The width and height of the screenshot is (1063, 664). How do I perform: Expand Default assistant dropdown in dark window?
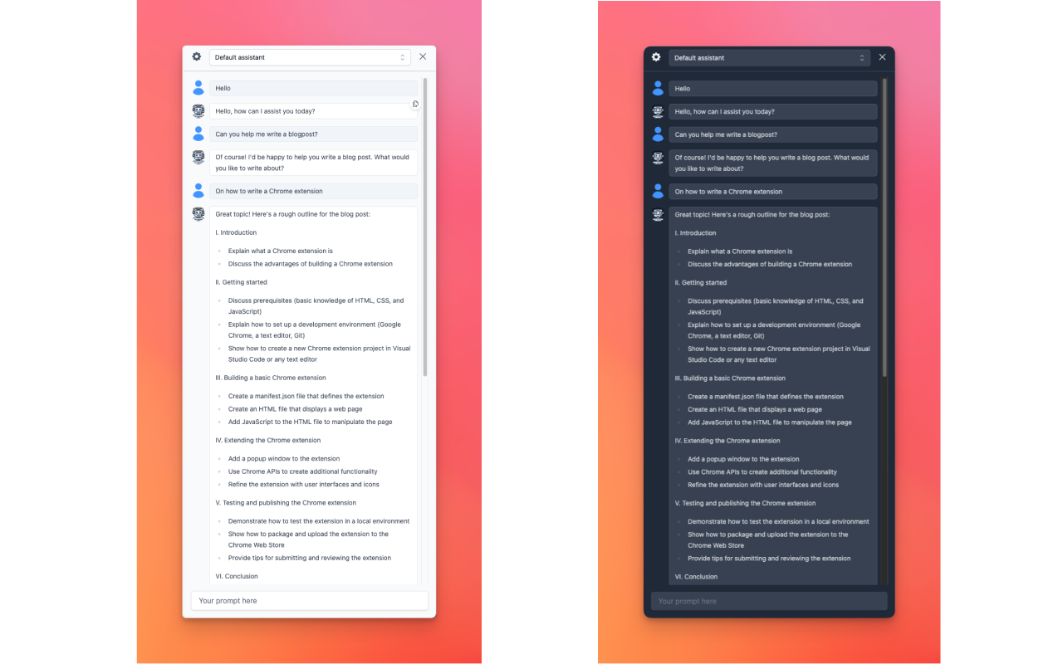click(769, 58)
